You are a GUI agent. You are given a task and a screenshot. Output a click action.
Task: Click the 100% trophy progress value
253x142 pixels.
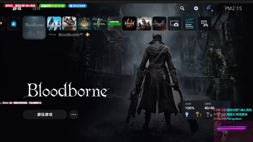[x=189, y=108]
